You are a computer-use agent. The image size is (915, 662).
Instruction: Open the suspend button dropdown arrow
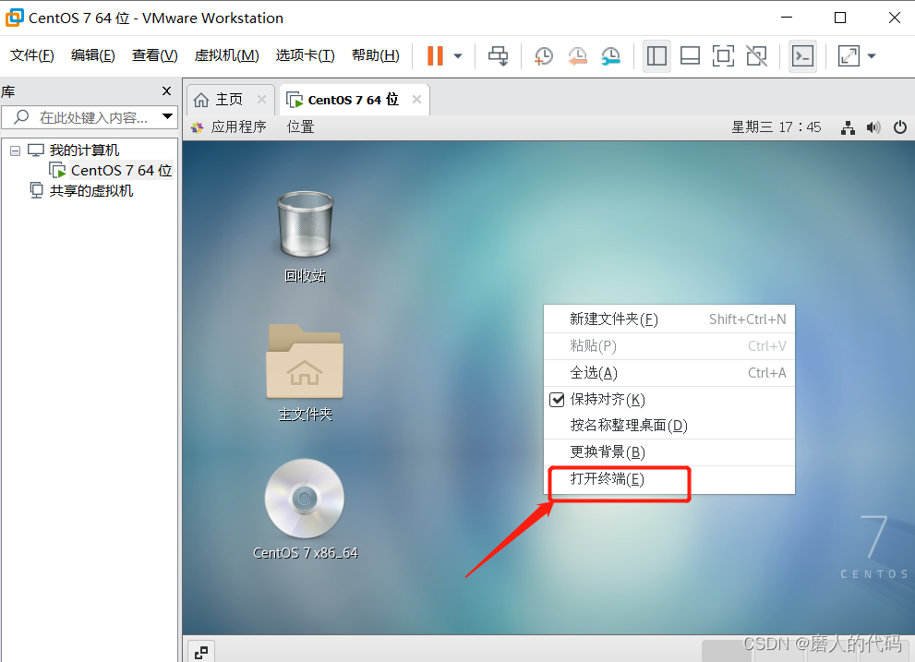pos(455,56)
